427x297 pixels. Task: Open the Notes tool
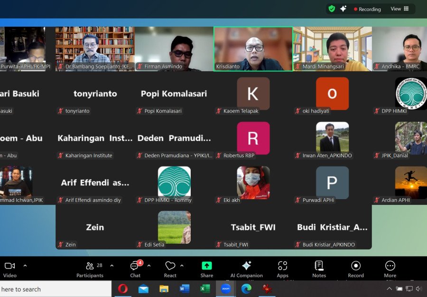pos(319,269)
